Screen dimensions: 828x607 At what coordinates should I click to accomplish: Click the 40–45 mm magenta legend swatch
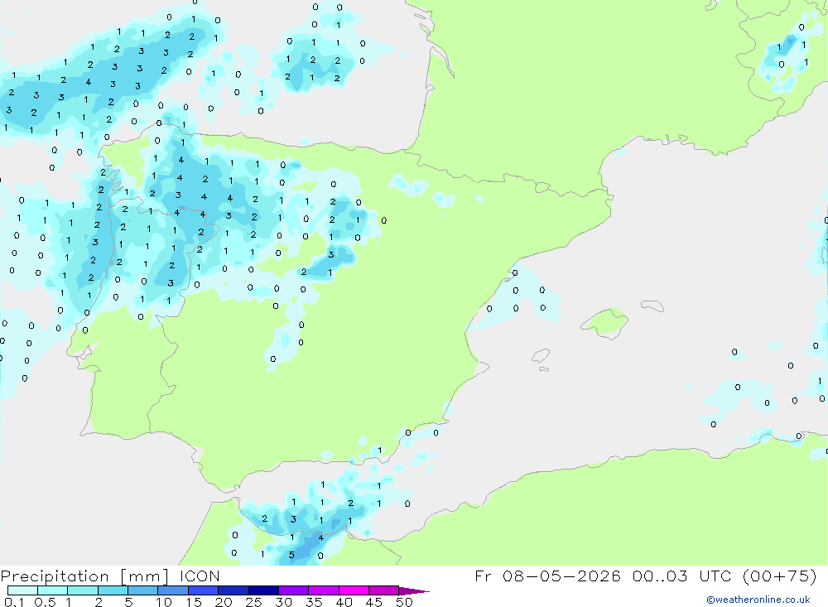click(354, 590)
